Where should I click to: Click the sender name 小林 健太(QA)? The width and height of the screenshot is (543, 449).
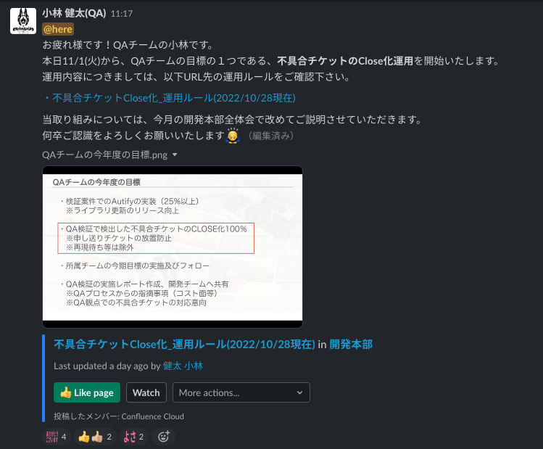point(74,13)
